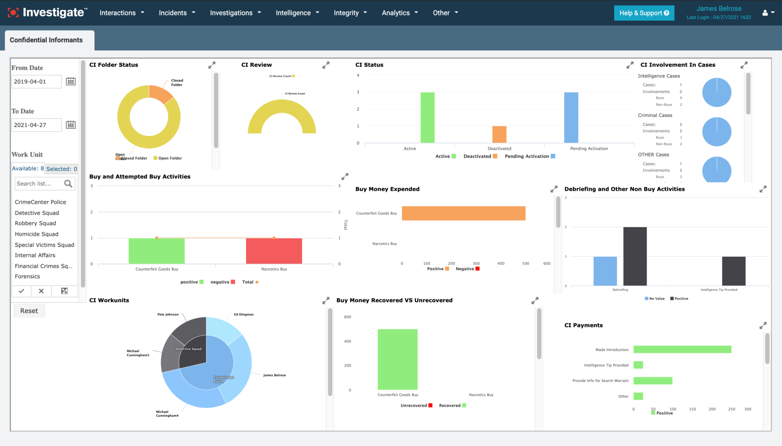Click the negative red legend swatch

point(233,282)
